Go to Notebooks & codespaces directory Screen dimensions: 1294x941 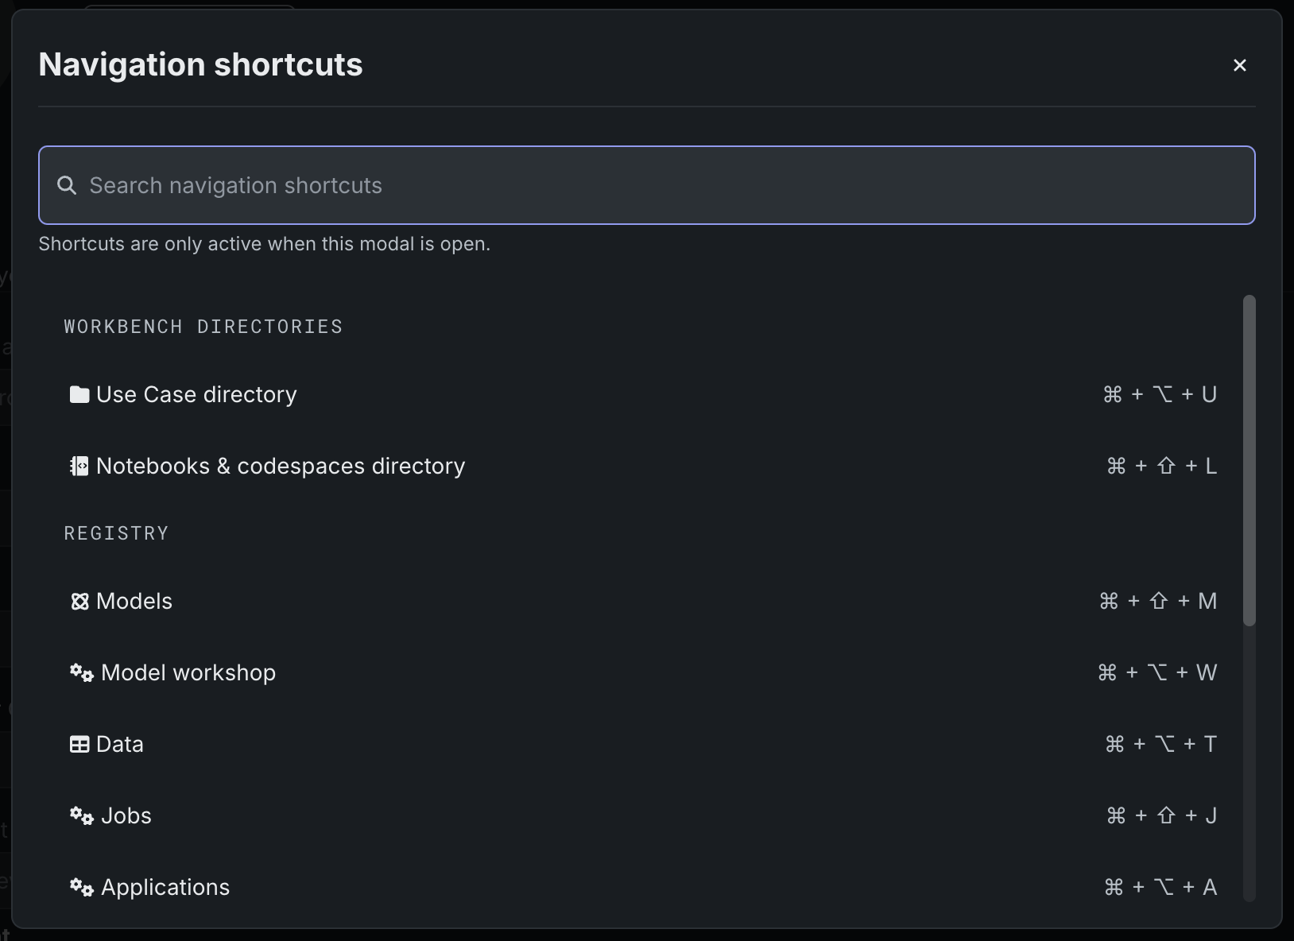(280, 466)
